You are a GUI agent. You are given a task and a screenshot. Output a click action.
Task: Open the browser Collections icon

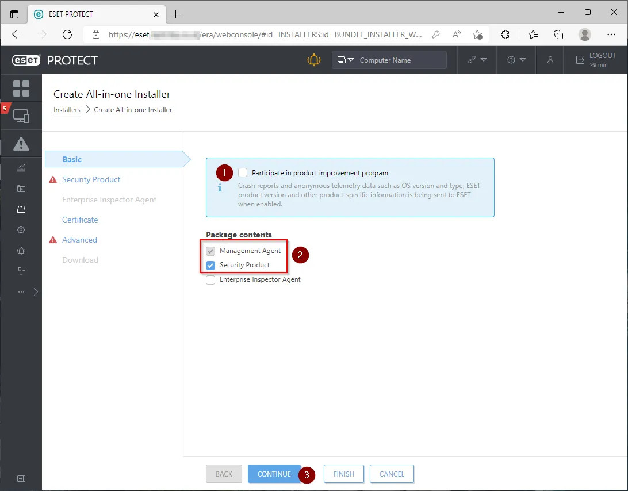(558, 34)
